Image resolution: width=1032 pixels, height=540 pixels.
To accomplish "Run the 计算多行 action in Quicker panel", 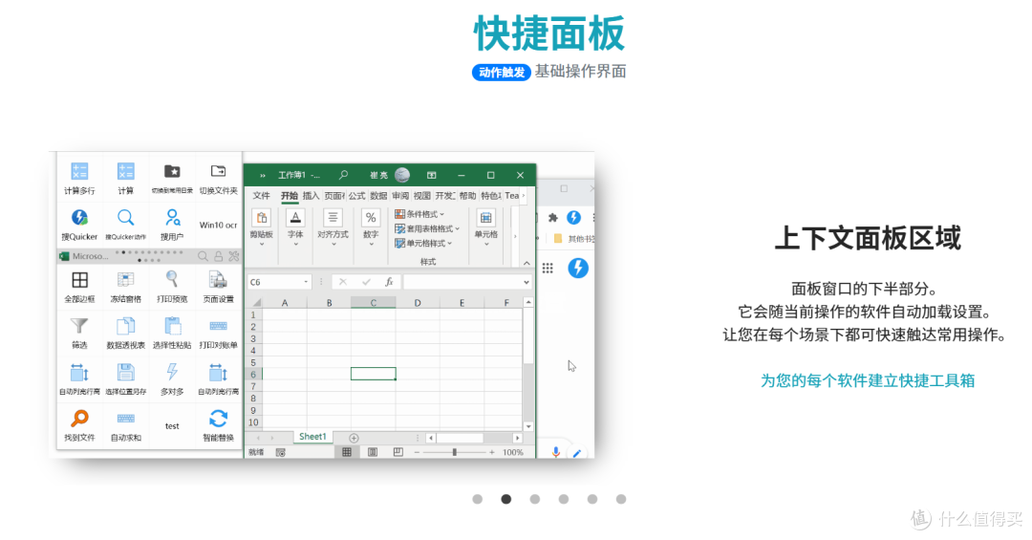I will (x=79, y=178).
